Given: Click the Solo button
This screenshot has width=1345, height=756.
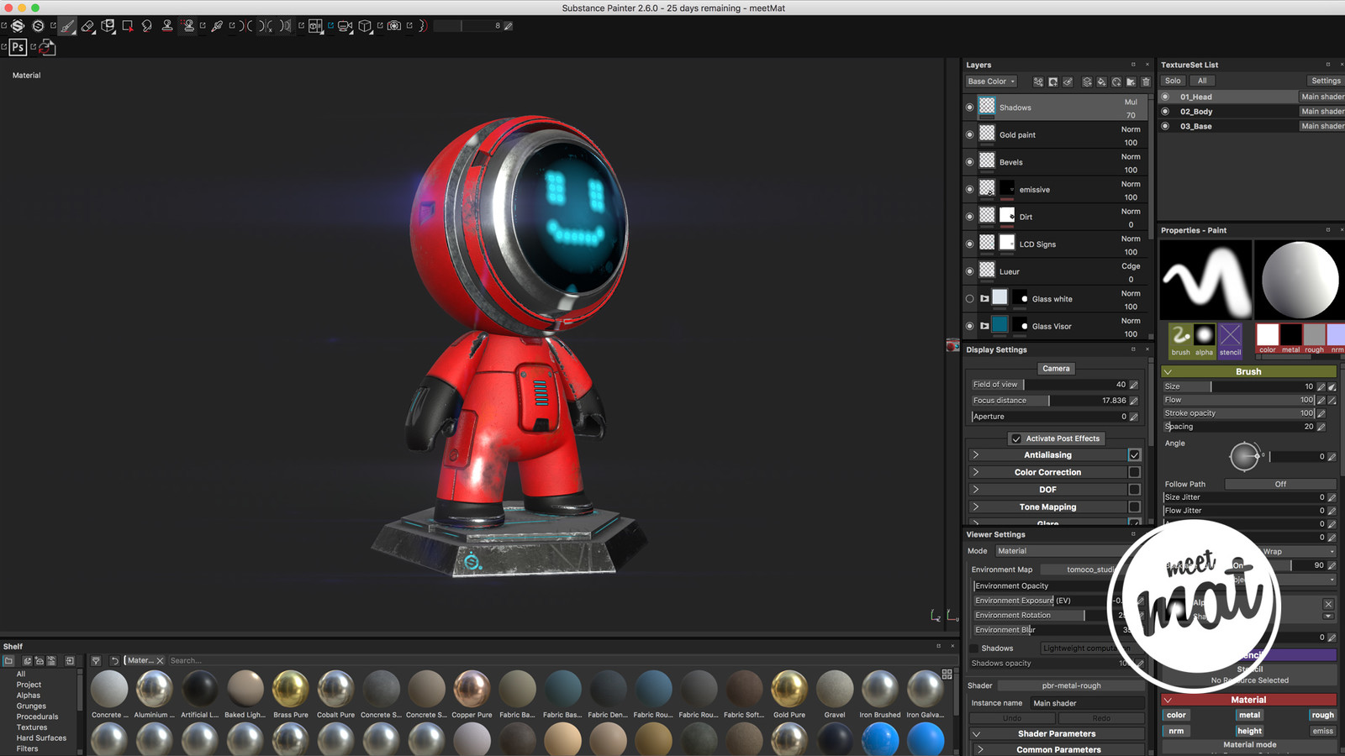Looking at the screenshot, I should tap(1173, 81).
